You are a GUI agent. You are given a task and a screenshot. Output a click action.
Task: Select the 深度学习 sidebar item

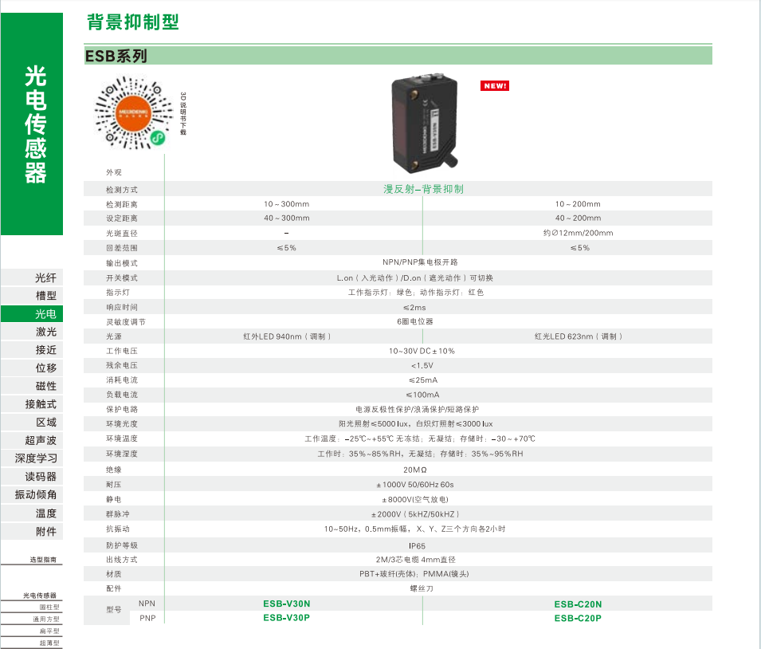[x=37, y=458]
